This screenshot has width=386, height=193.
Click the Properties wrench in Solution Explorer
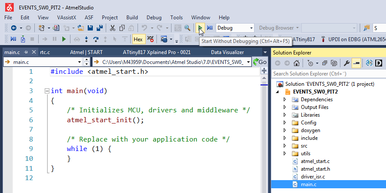click(x=346, y=63)
